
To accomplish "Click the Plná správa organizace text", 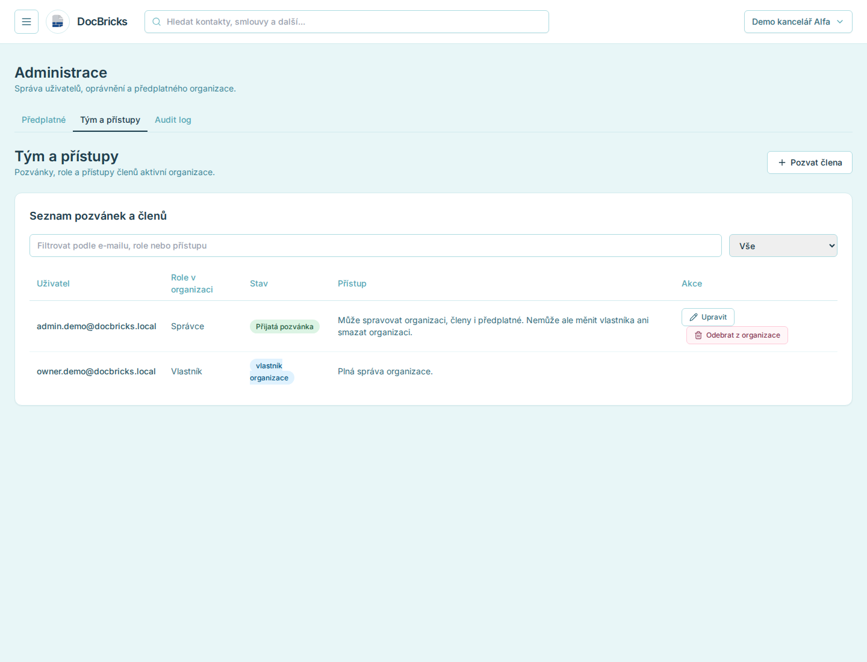I will (x=385, y=371).
